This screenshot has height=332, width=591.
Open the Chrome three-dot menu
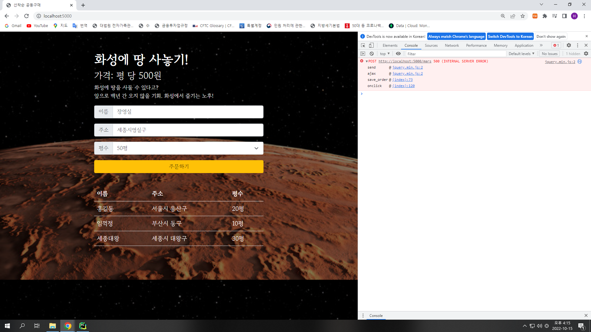click(584, 16)
